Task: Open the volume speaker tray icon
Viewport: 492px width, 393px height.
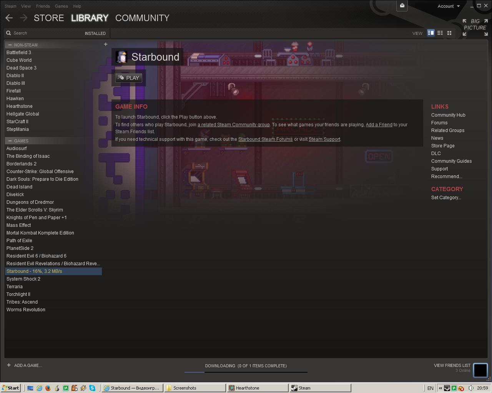Action: tap(471, 388)
